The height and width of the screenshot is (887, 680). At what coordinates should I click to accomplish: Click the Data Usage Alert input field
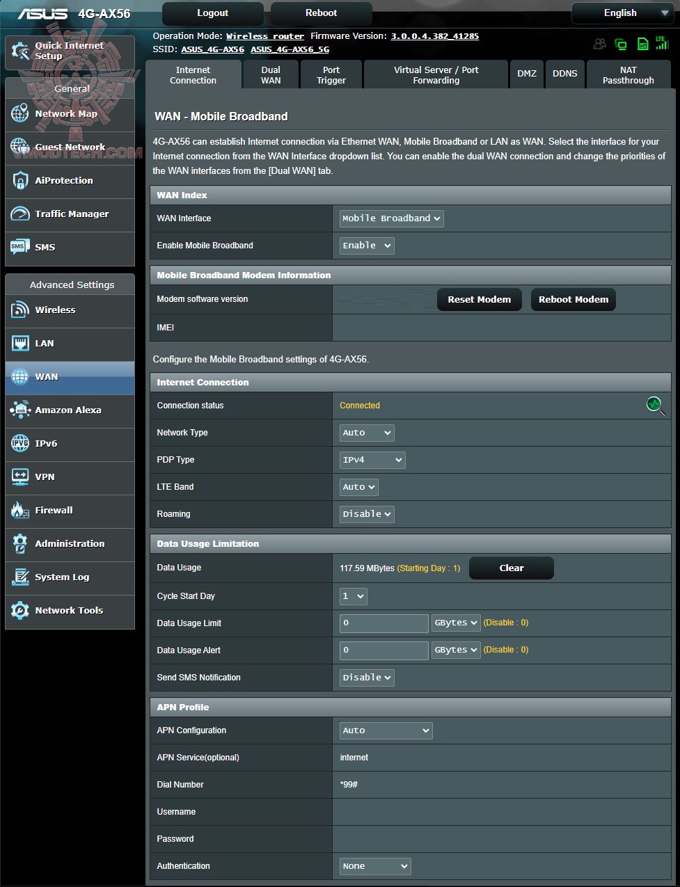coord(384,650)
